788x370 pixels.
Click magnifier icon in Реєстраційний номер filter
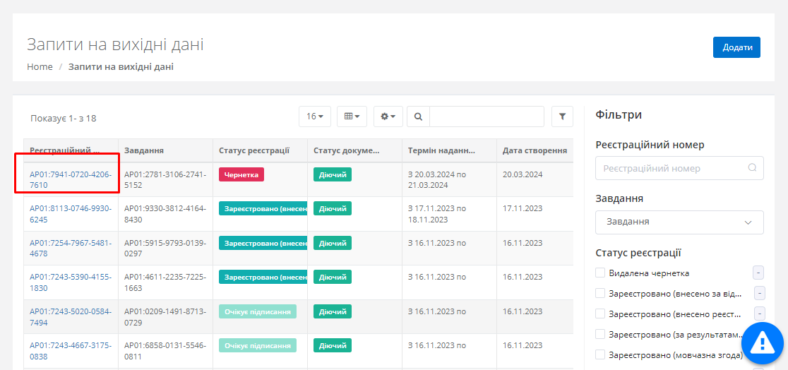(752, 168)
